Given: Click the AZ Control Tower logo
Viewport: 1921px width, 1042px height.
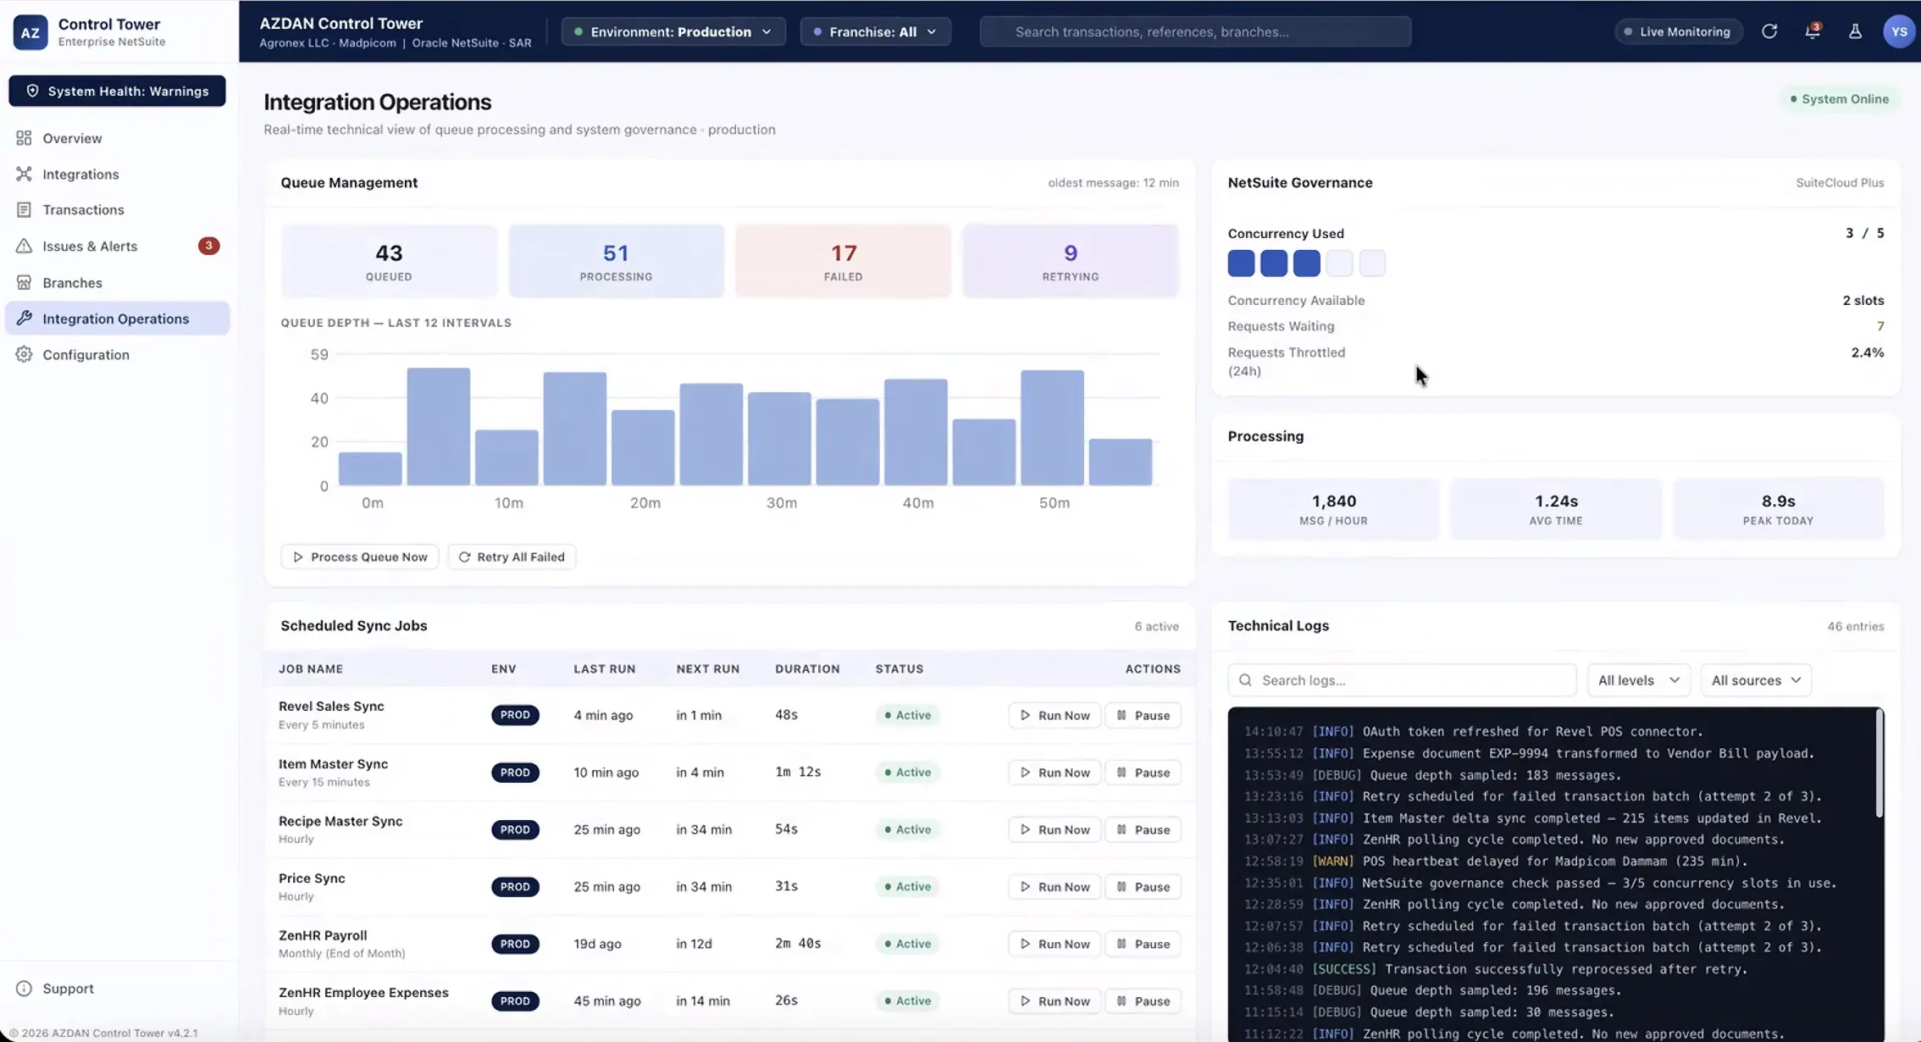Looking at the screenshot, I should coord(30,32).
